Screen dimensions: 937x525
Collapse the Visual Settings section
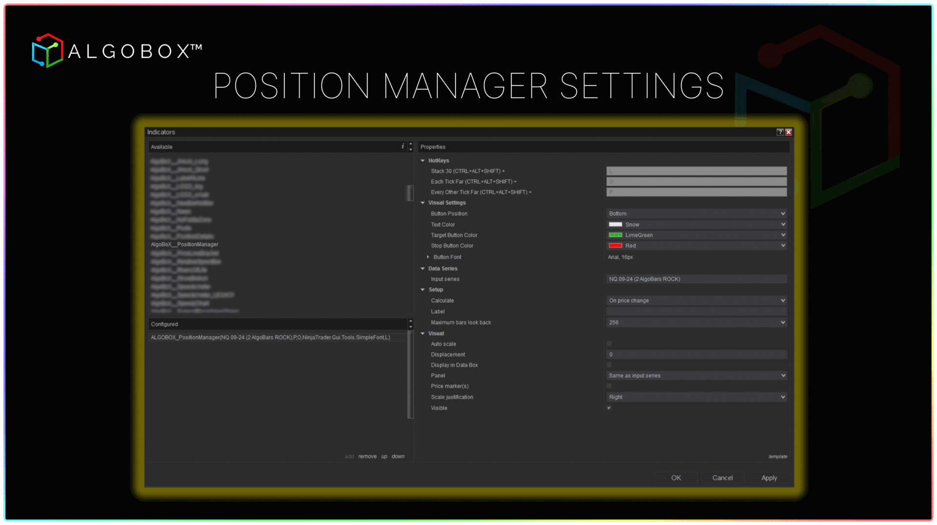point(423,203)
